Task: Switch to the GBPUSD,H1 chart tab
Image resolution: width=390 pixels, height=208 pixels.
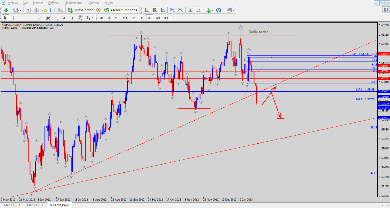Action: point(12,205)
